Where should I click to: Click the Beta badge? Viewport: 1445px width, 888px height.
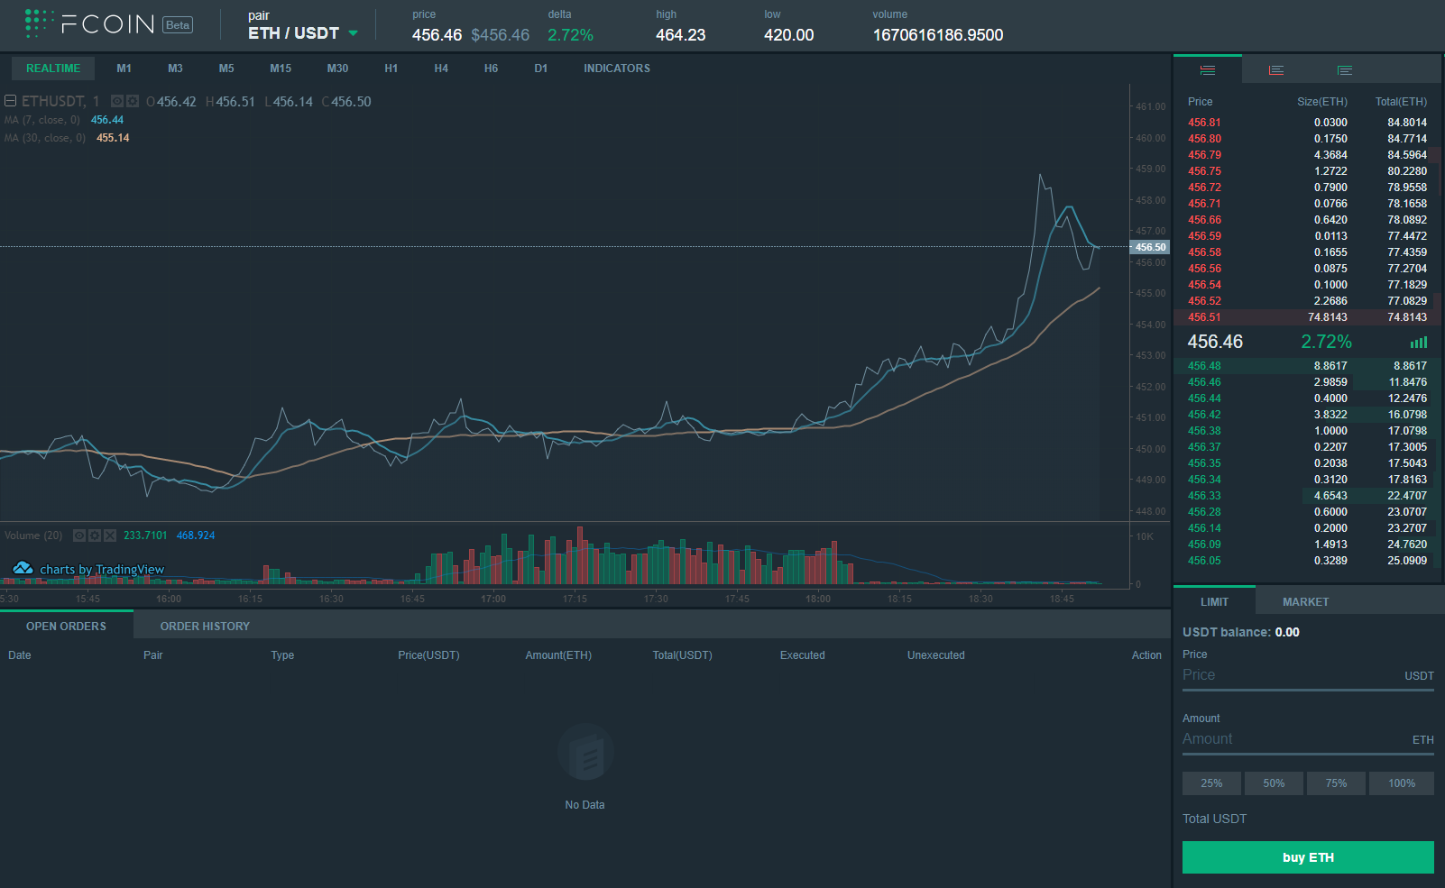point(178,25)
